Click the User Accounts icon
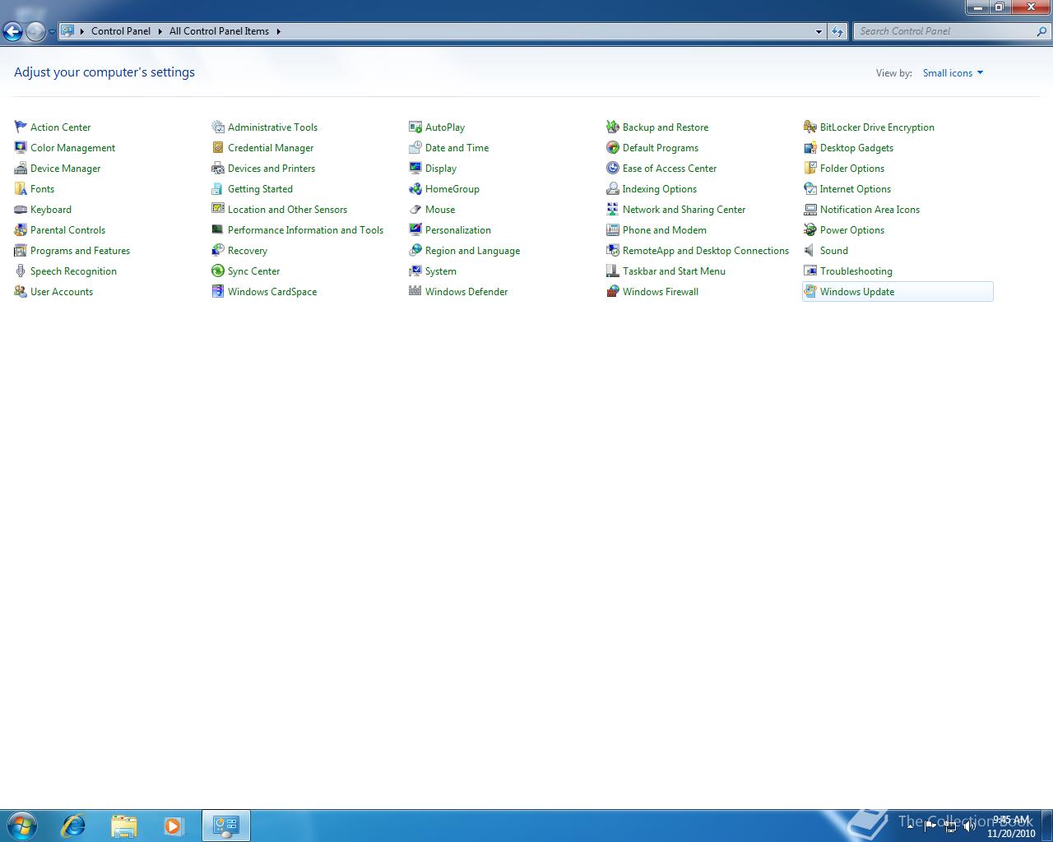The height and width of the screenshot is (842, 1053). (x=21, y=291)
